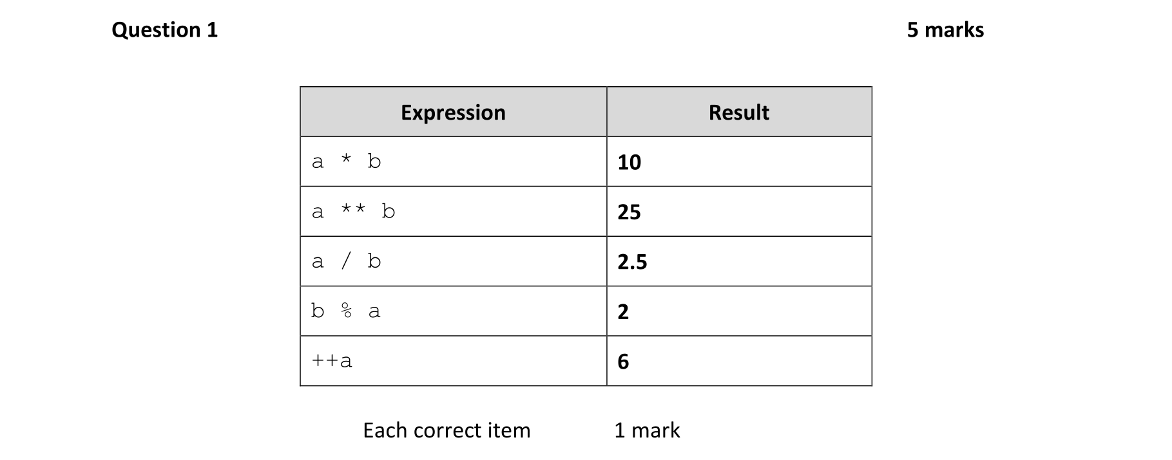Image resolution: width=1172 pixels, height=460 pixels.
Task: Click the "Question 1" heading
Action: [x=164, y=30]
